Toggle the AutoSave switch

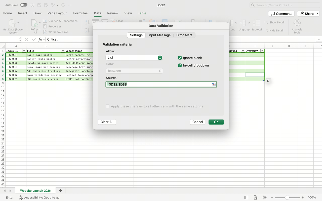pos(24,5)
